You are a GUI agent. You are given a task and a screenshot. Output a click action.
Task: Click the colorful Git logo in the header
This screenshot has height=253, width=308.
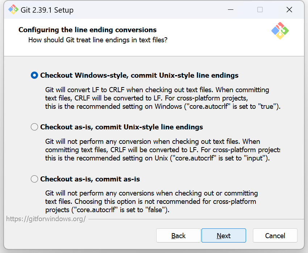coord(280,30)
